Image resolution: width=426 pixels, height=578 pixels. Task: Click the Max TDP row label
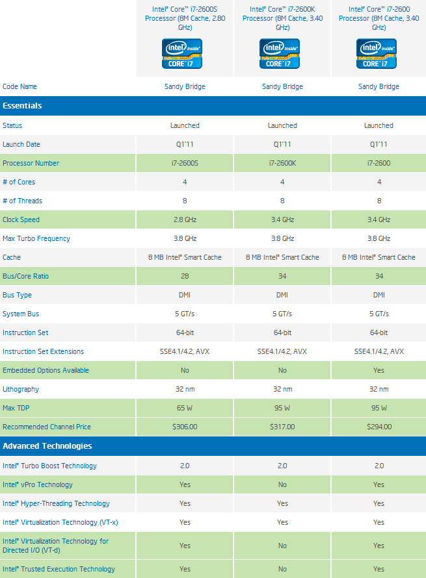(x=16, y=408)
